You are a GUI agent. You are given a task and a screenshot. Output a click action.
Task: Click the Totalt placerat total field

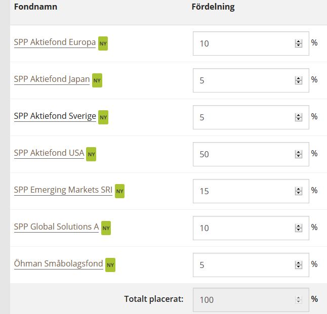coord(243,299)
